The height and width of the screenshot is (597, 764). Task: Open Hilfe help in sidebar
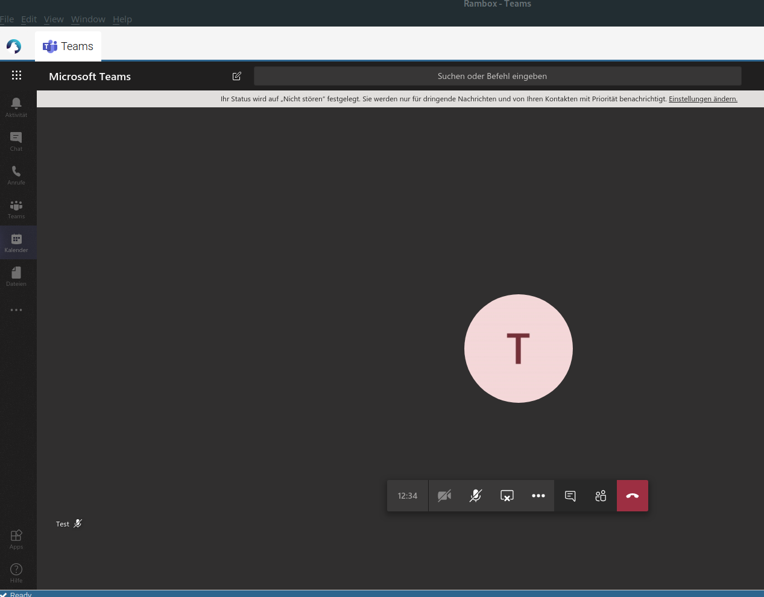point(16,573)
